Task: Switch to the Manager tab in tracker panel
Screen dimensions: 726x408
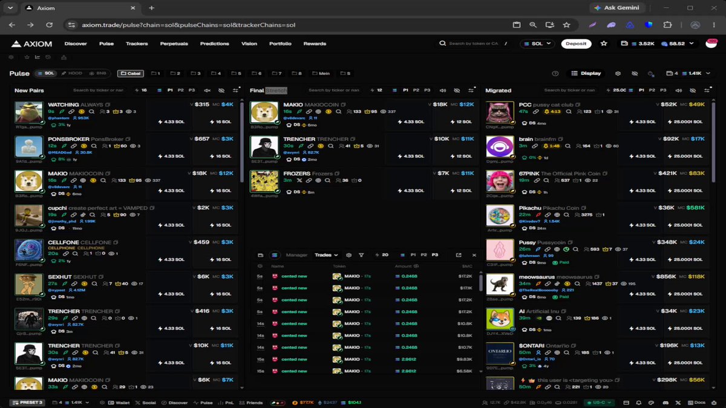Action: 296,255
